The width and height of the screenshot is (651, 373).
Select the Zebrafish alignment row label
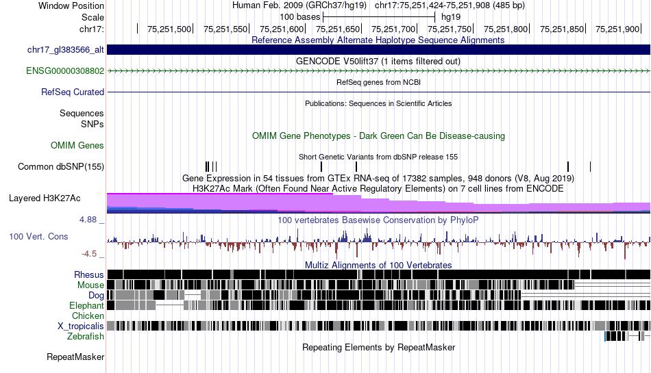click(x=86, y=336)
